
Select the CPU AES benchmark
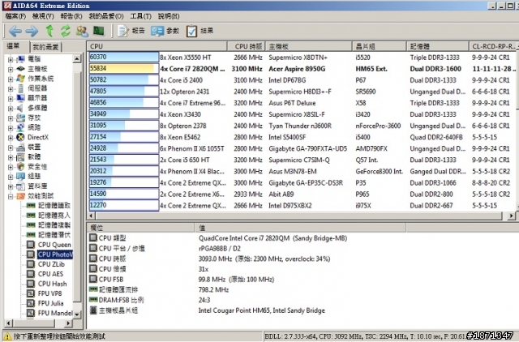coord(50,274)
